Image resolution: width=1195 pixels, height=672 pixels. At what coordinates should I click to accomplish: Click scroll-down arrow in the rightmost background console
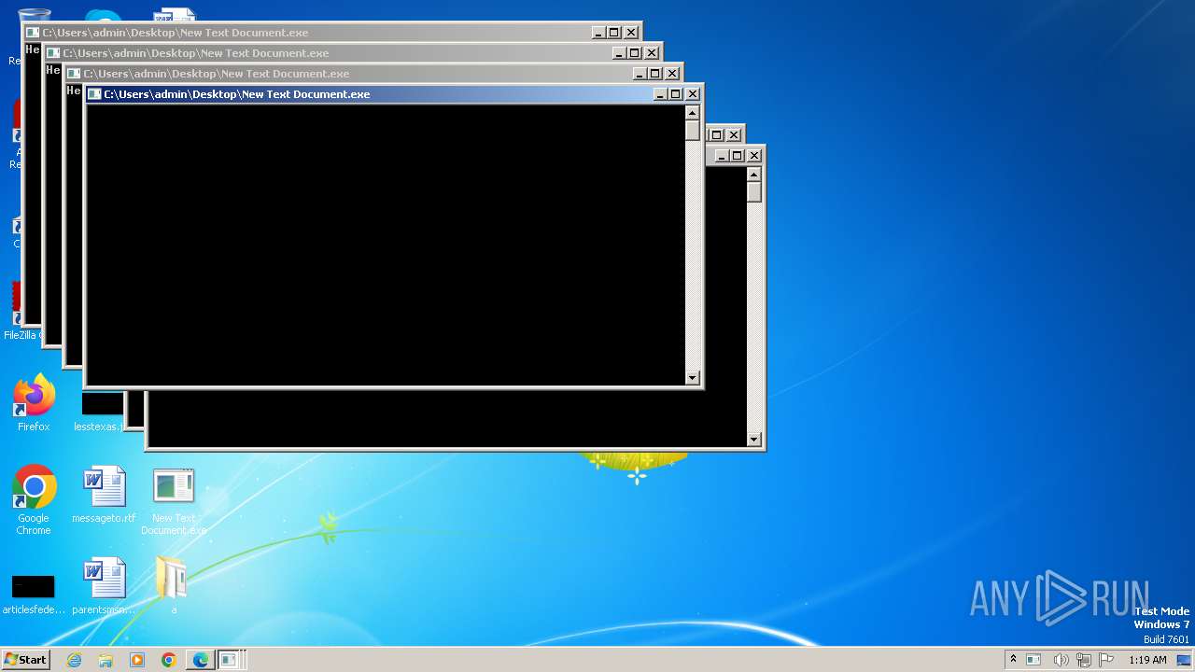pos(753,440)
